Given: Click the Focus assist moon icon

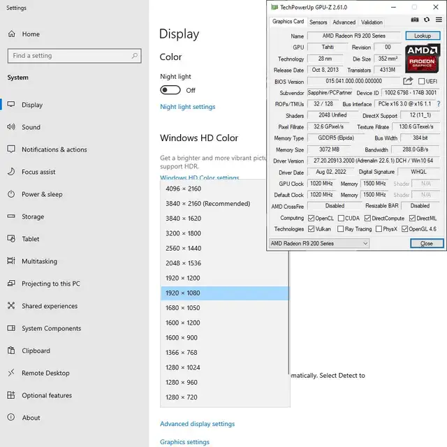Looking at the screenshot, I should tap(11, 171).
